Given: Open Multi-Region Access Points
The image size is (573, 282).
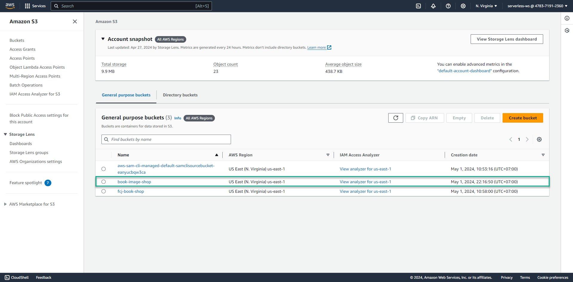Looking at the screenshot, I should click(35, 76).
